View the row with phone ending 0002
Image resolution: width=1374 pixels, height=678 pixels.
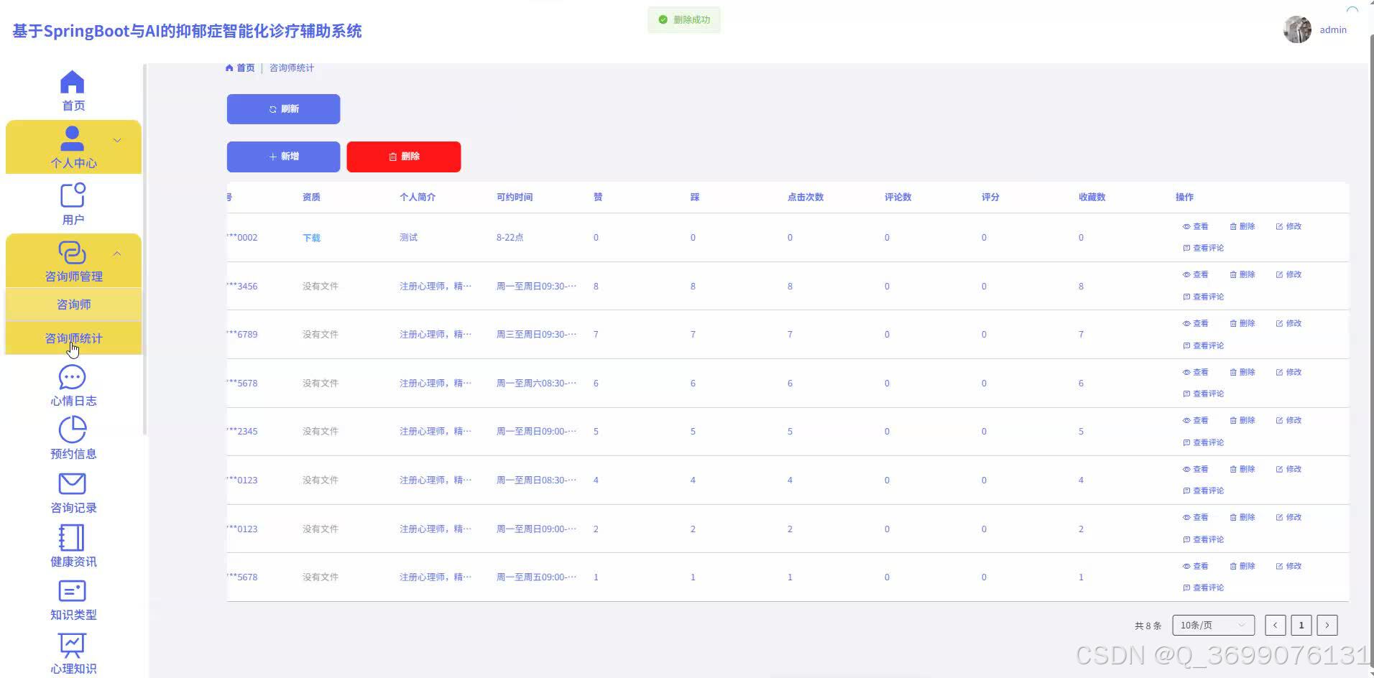[x=1196, y=226]
